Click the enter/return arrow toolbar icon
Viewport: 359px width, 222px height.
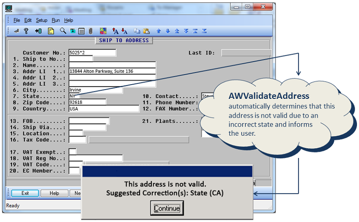[16, 31]
